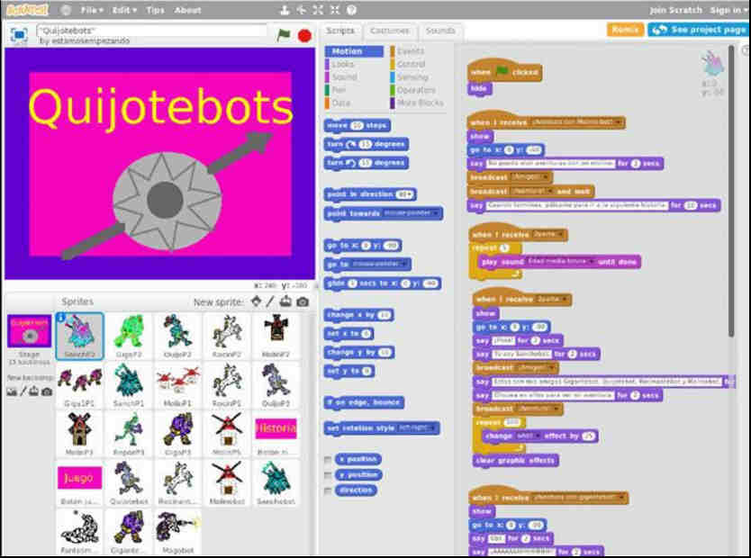Open the globe language selector
The image size is (751, 558).
66,10
